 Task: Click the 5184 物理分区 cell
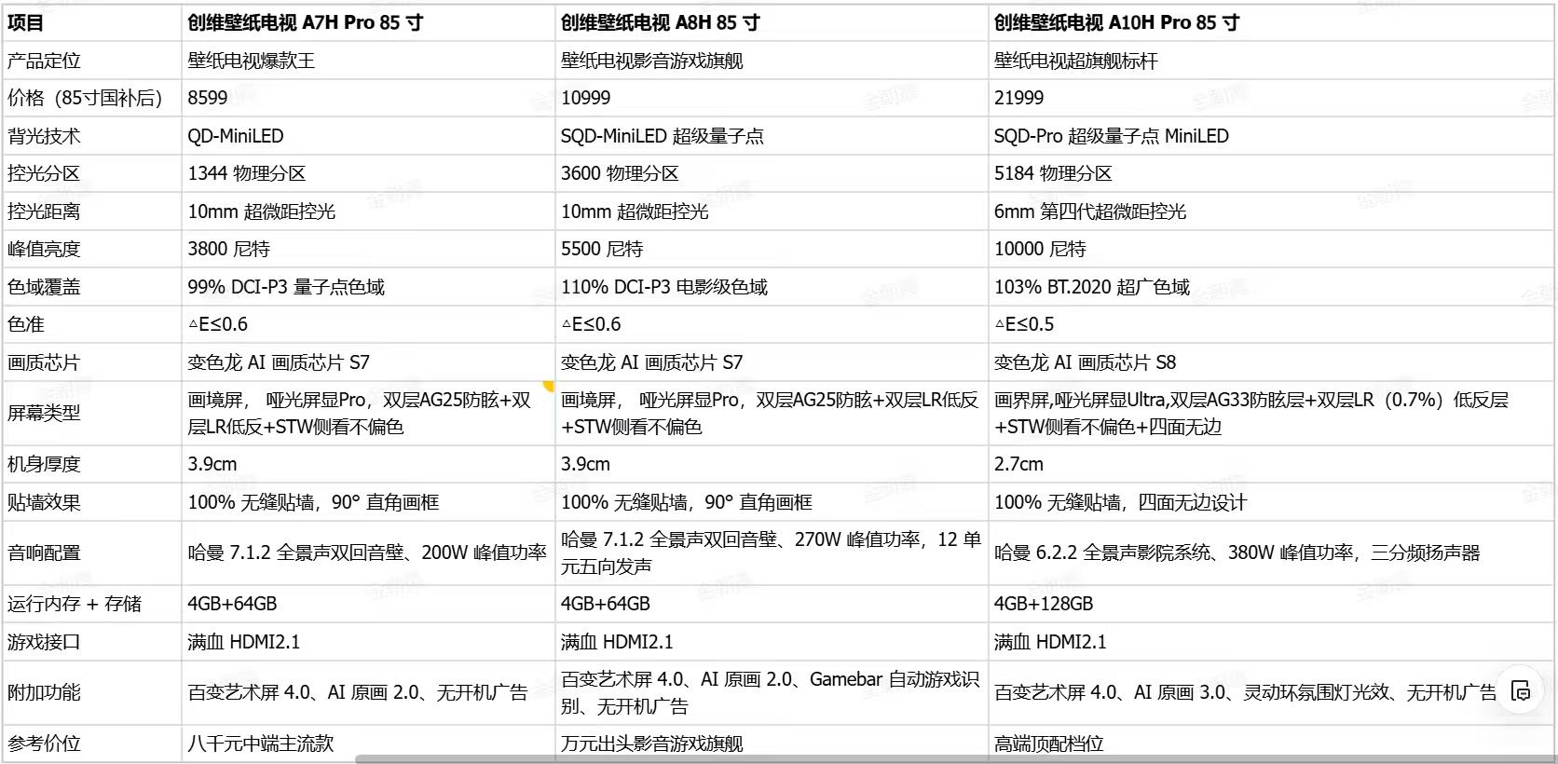1271,173
